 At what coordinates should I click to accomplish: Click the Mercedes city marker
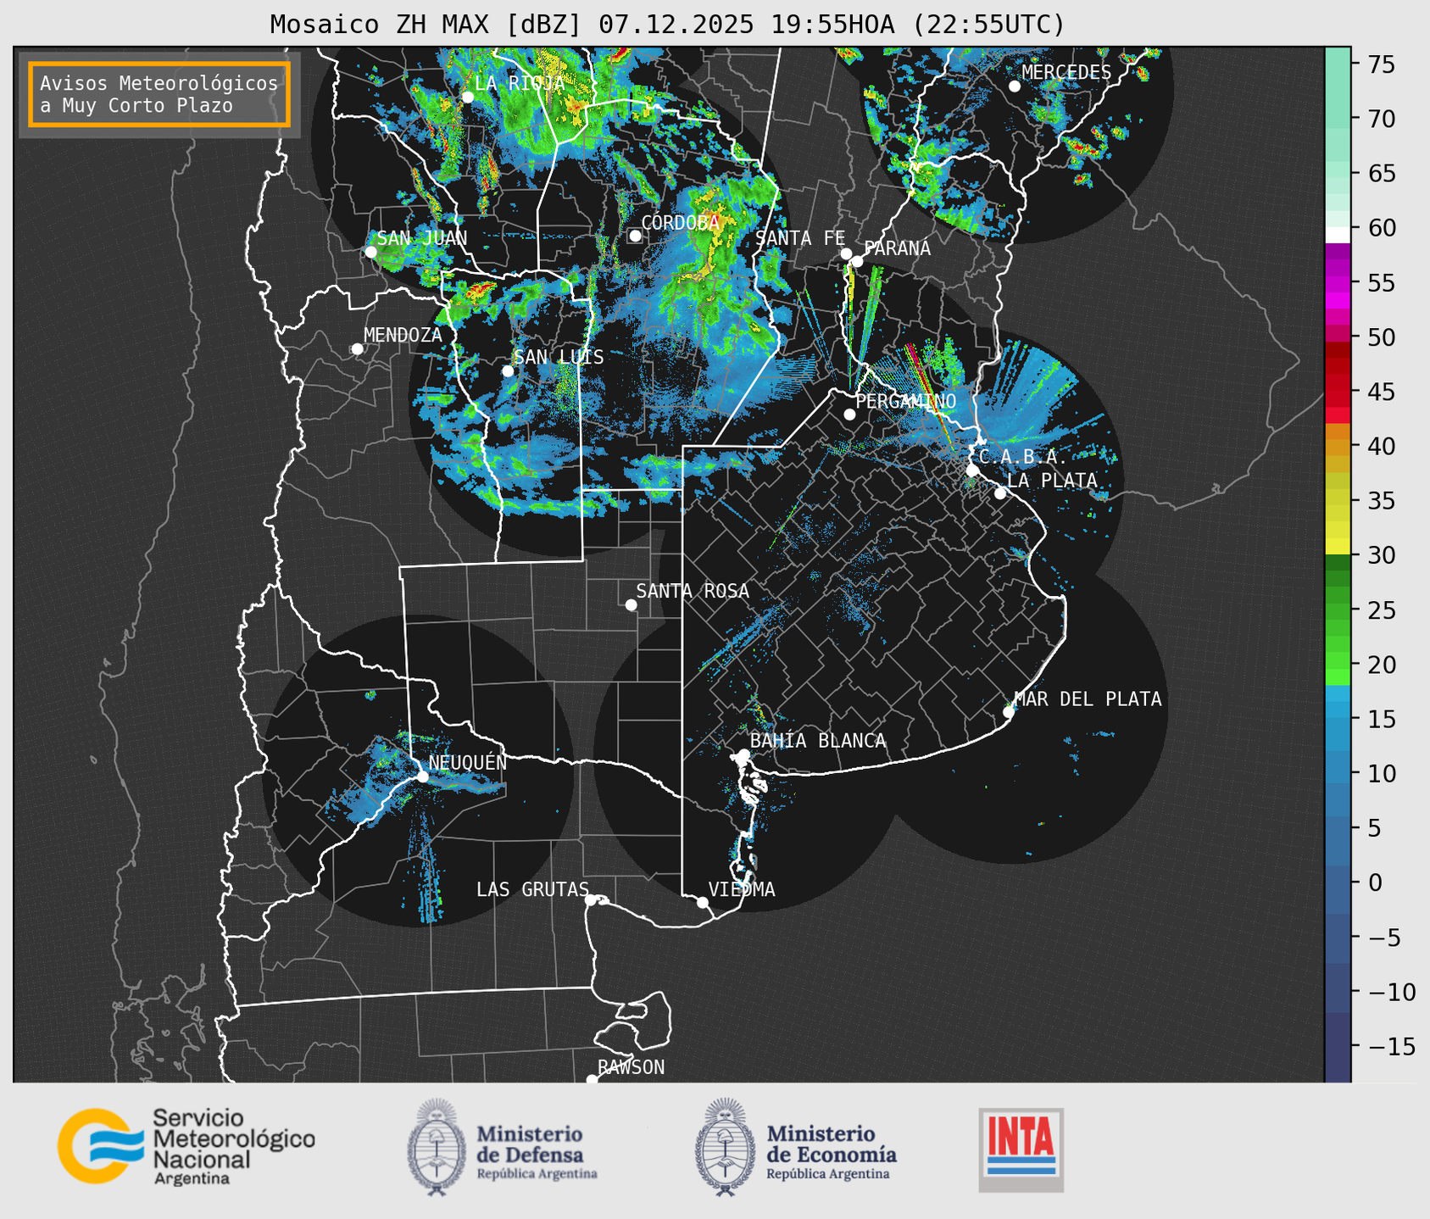[1015, 86]
